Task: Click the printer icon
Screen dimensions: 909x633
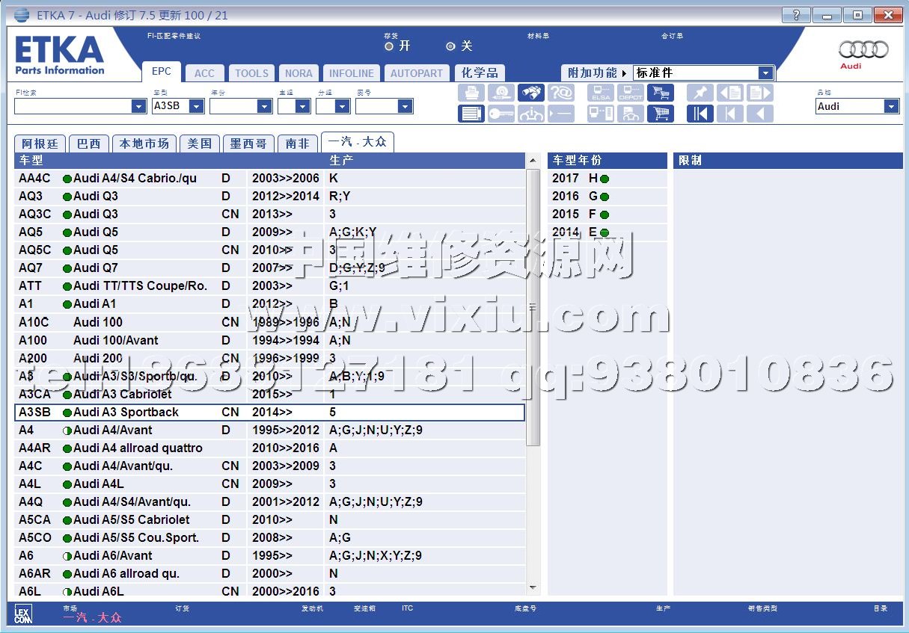Action: [471, 93]
